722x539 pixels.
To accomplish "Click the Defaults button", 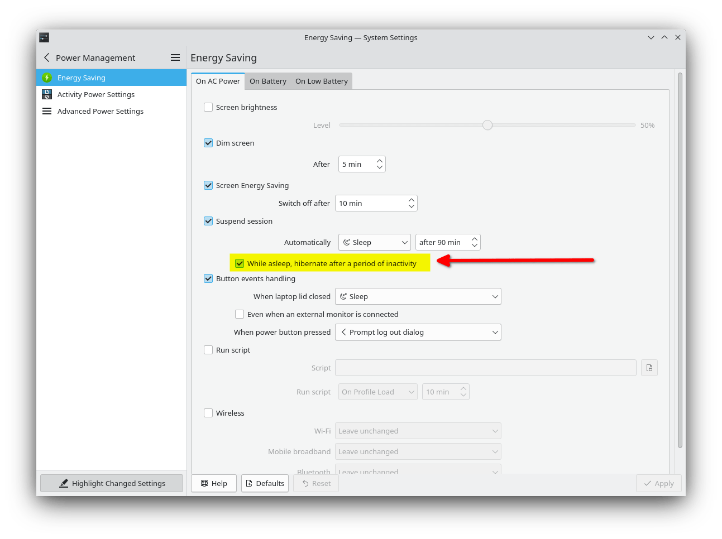I will (265, 483).
